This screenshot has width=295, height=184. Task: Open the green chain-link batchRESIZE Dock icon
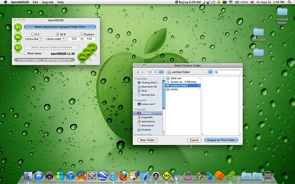[231, 176]
